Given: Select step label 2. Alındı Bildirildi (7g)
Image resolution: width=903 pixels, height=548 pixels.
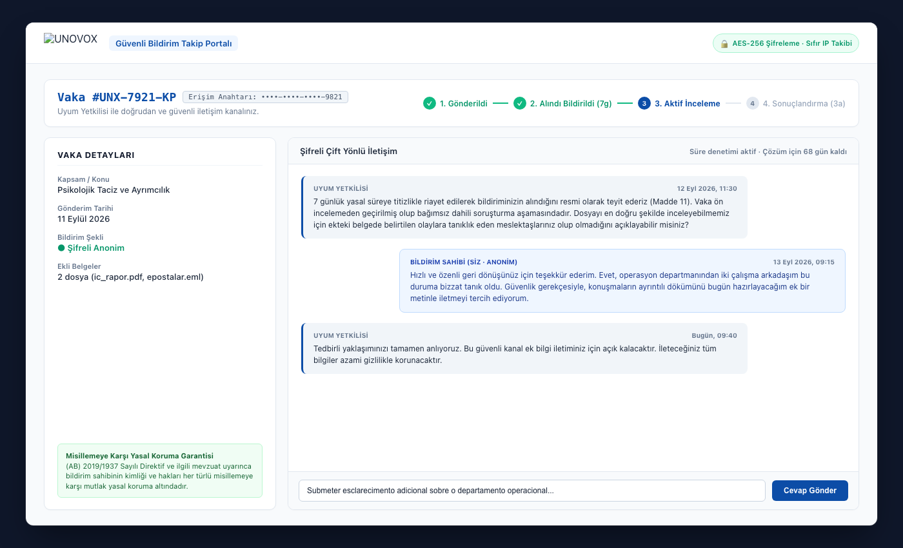Looking at the screenshot, I should (x=571, y=103).
